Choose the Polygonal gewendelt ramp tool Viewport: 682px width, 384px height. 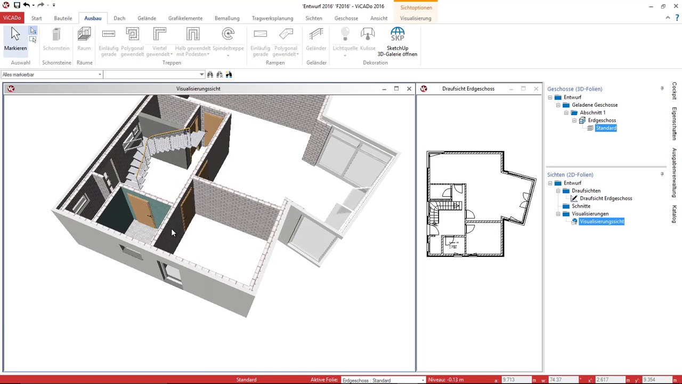point(286,42)
